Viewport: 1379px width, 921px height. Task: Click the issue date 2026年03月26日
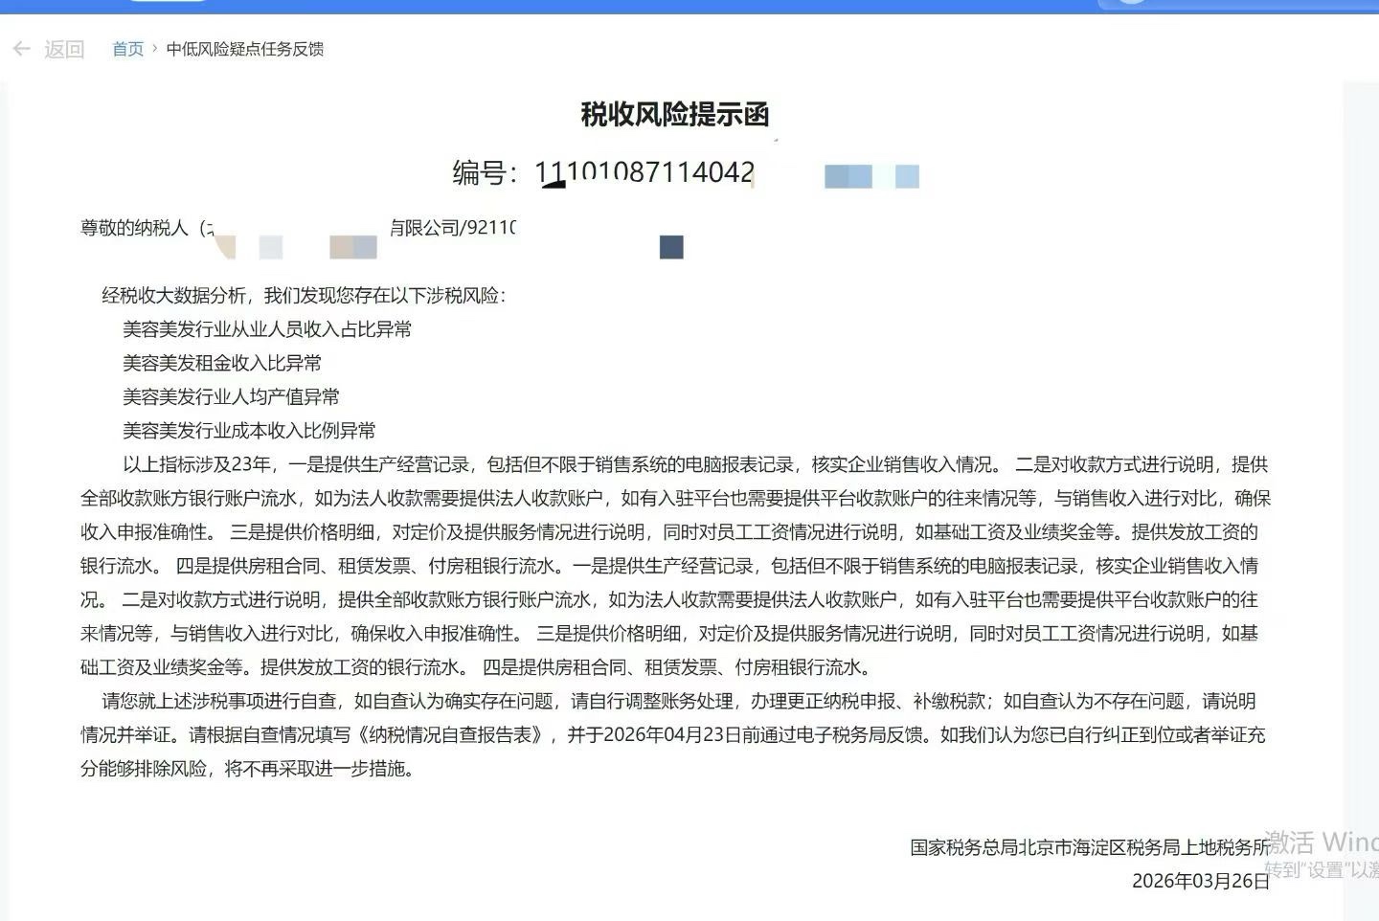[1200, 881]
